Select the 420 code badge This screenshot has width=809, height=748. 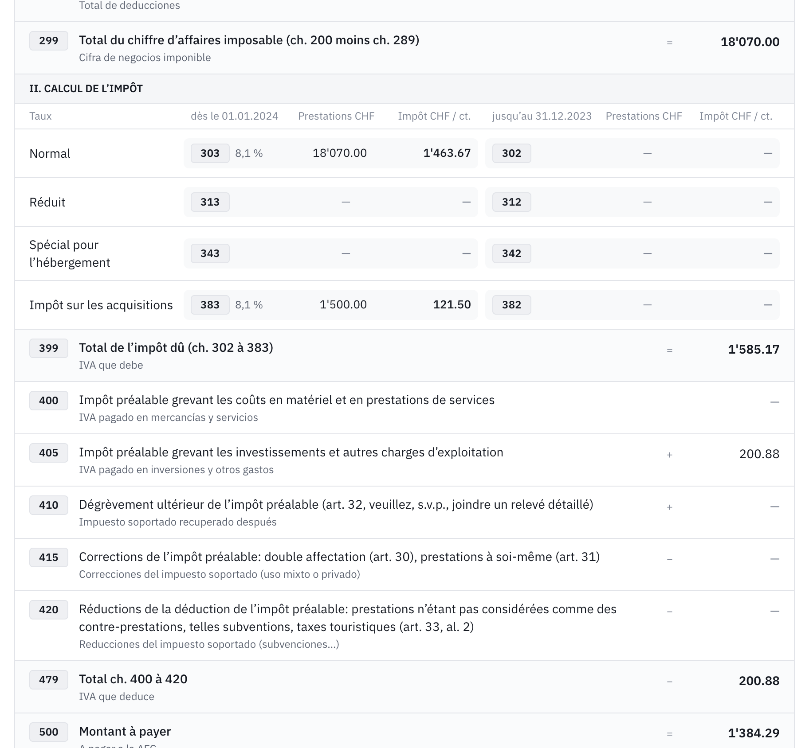(49, 610)
